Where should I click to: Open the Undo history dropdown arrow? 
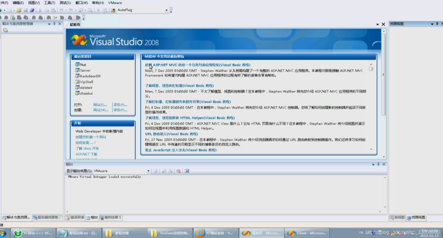click(x=66, y=10)
